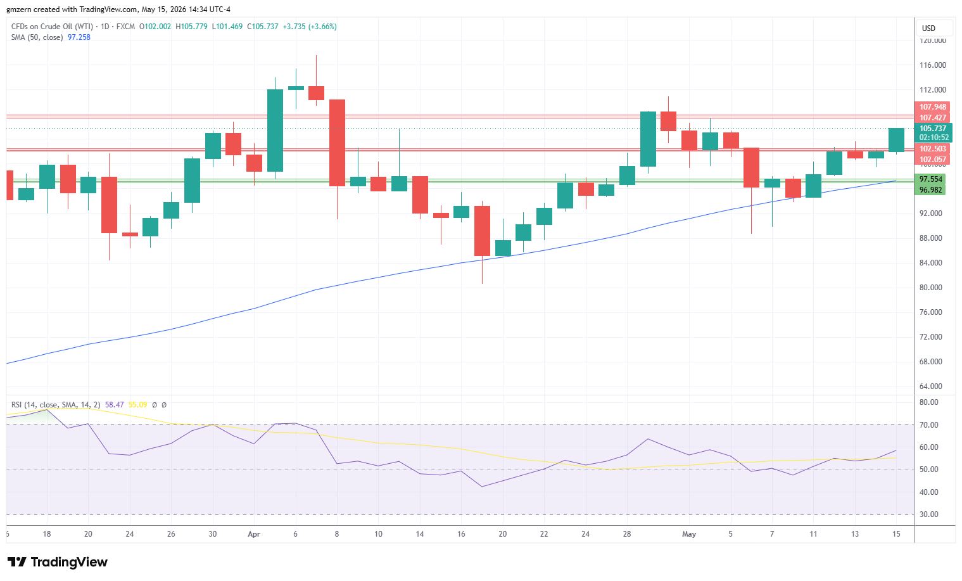Click the open value O102.002
The width and height of the screenshot is (962, 581).
(x=155, y=27)
